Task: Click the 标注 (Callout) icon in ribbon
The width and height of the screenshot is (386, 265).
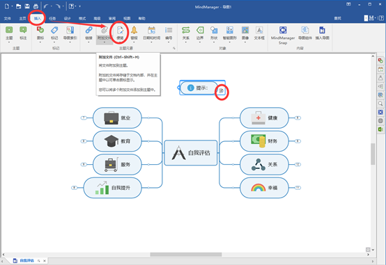Action: click(23, 30)
